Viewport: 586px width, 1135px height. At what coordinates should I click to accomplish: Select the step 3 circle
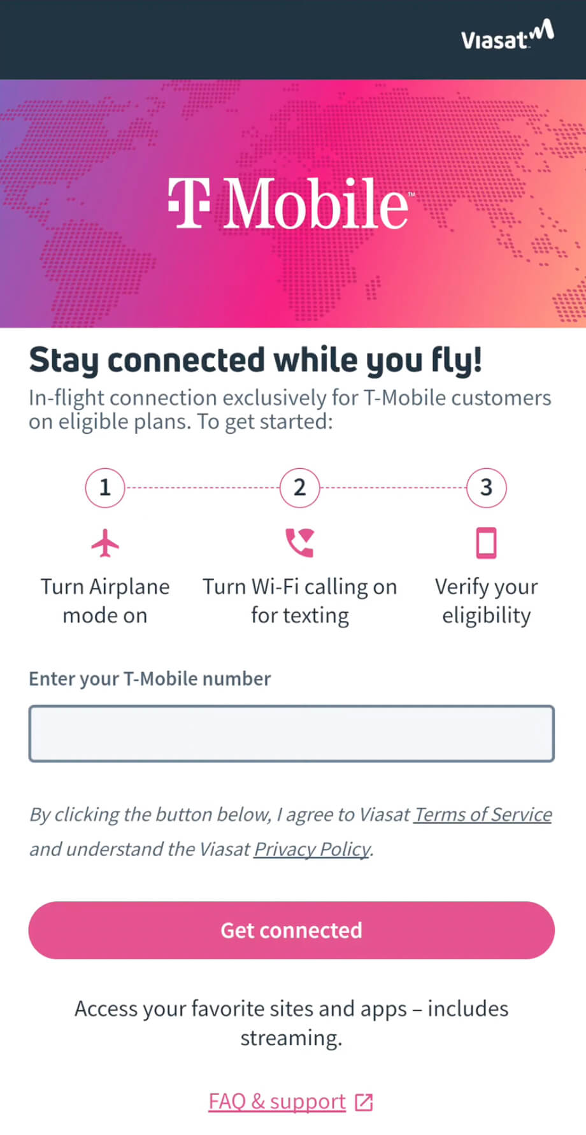pyautogui.click(x=487, y=488)
